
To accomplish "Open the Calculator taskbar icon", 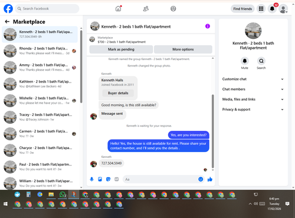I will tap(28, 194).
